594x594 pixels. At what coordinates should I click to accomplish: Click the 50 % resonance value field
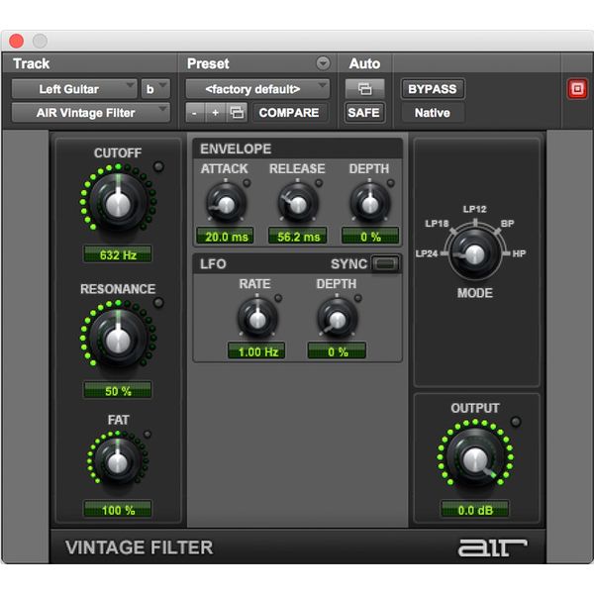click(118, 391)
